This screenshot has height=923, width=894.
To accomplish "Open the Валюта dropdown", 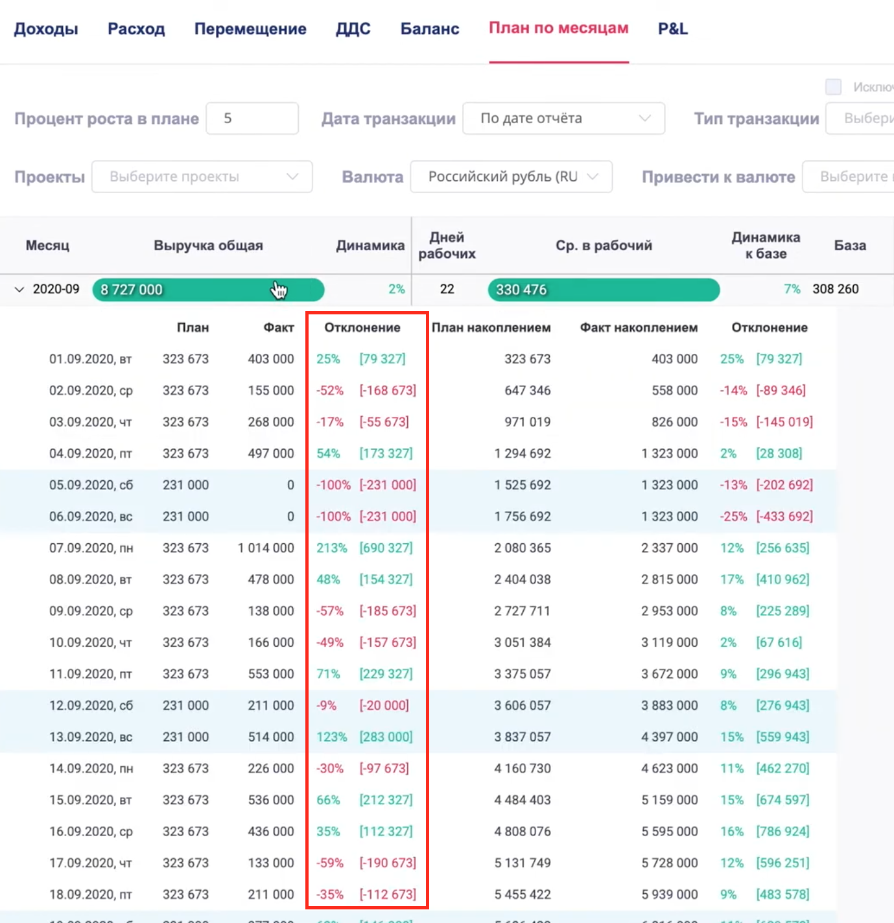I will (512, 176).
